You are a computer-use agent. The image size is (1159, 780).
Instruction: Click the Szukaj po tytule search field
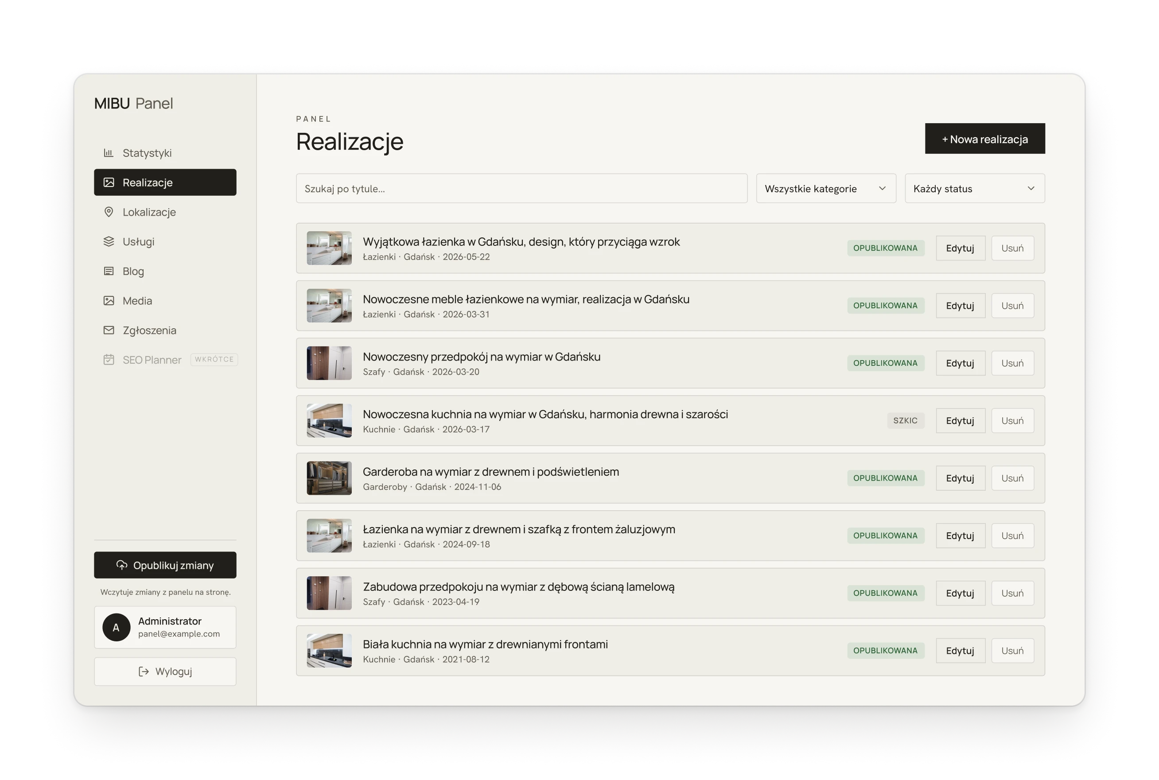pos(521,189)
